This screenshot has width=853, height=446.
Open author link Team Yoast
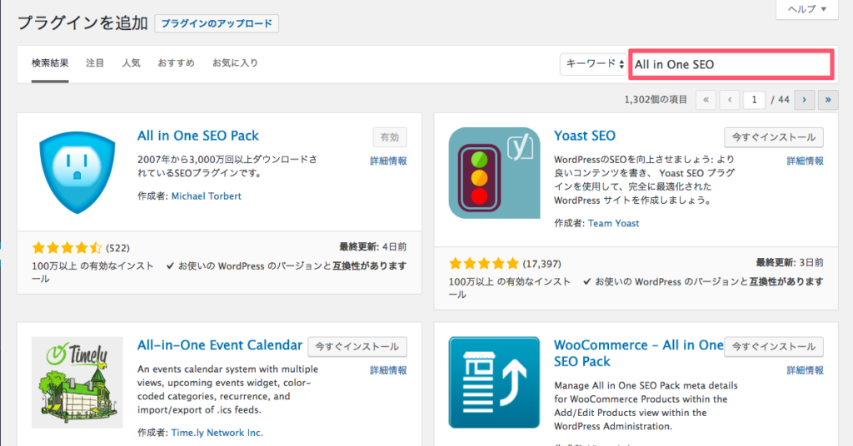tap(614, 223)
